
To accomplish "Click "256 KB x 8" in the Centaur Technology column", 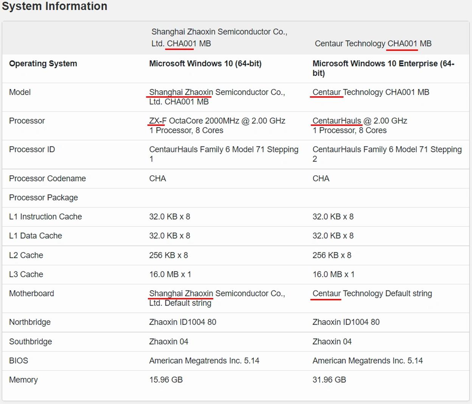I will tap(332, 255).
